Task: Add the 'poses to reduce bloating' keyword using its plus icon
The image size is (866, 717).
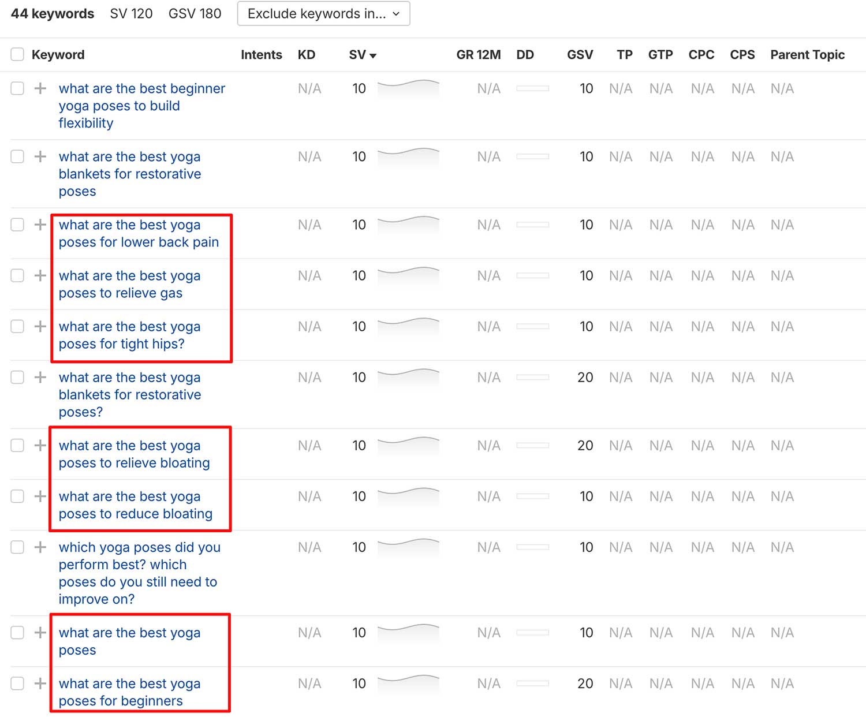Action: tap(40, 496)
